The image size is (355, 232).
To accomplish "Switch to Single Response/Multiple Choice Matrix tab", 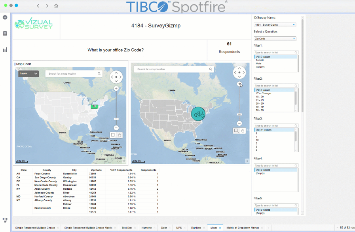I will click(x=88, y=228).
